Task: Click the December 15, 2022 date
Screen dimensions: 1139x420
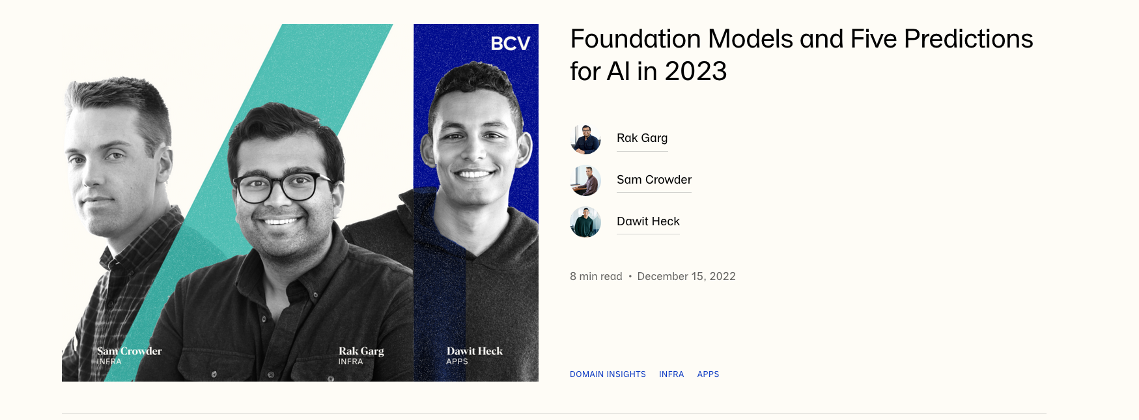Action: [686, 277]
